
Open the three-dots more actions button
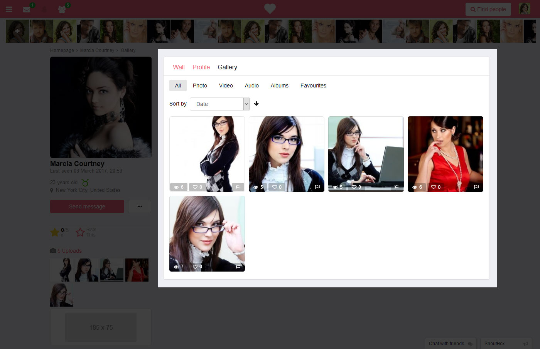click(140, 206)
